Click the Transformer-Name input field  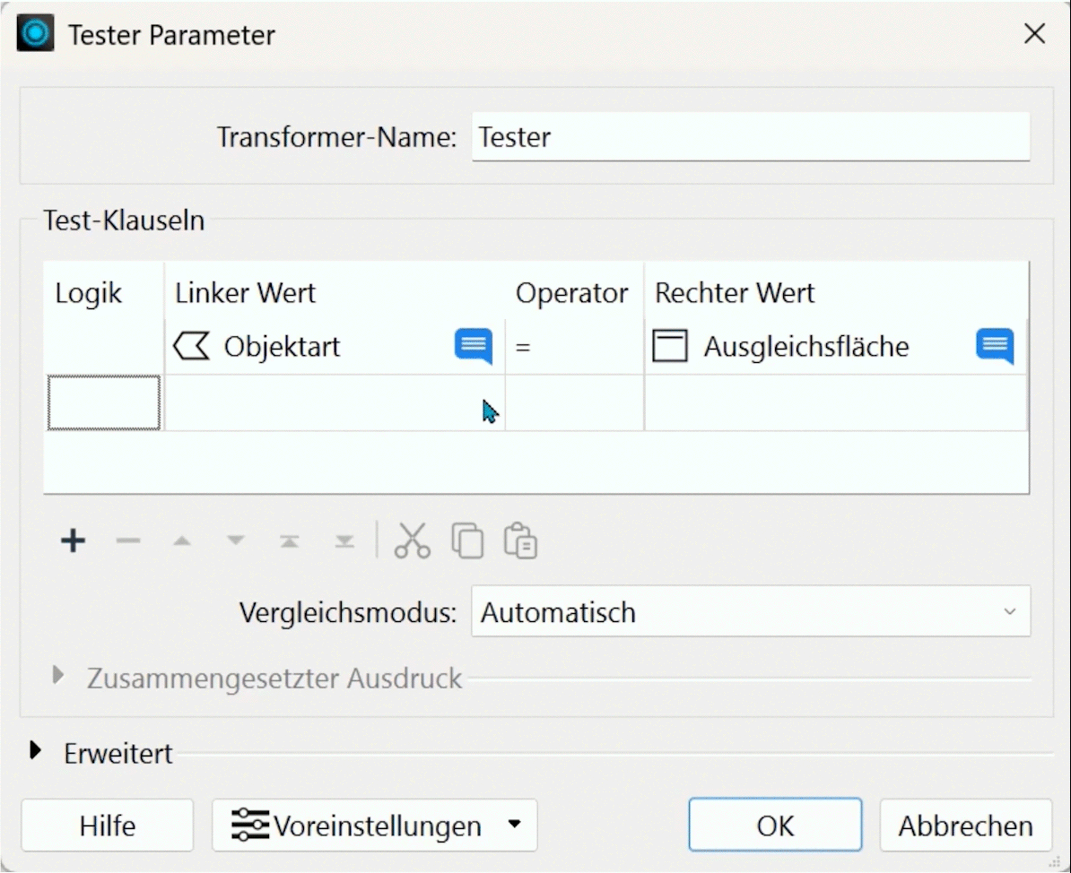pos(751,137)
